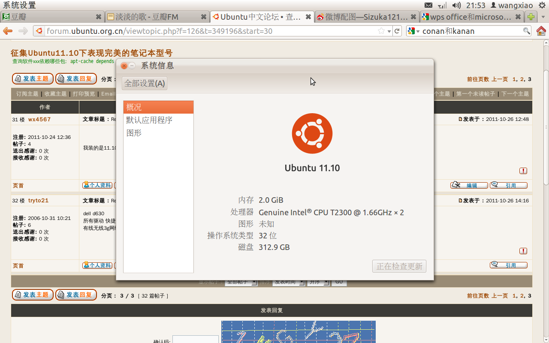Open the clock showing 21:53
Image resolution: width=549 pixels, height=343 pixels.
point(476,5)
